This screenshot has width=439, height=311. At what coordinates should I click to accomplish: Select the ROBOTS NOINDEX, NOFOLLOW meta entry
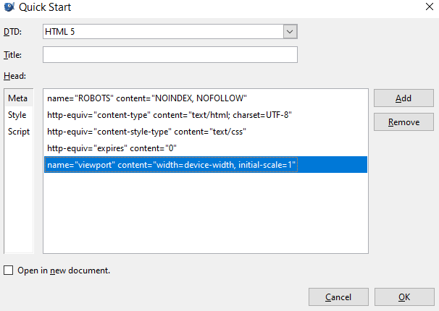click(x=147, y=98)
